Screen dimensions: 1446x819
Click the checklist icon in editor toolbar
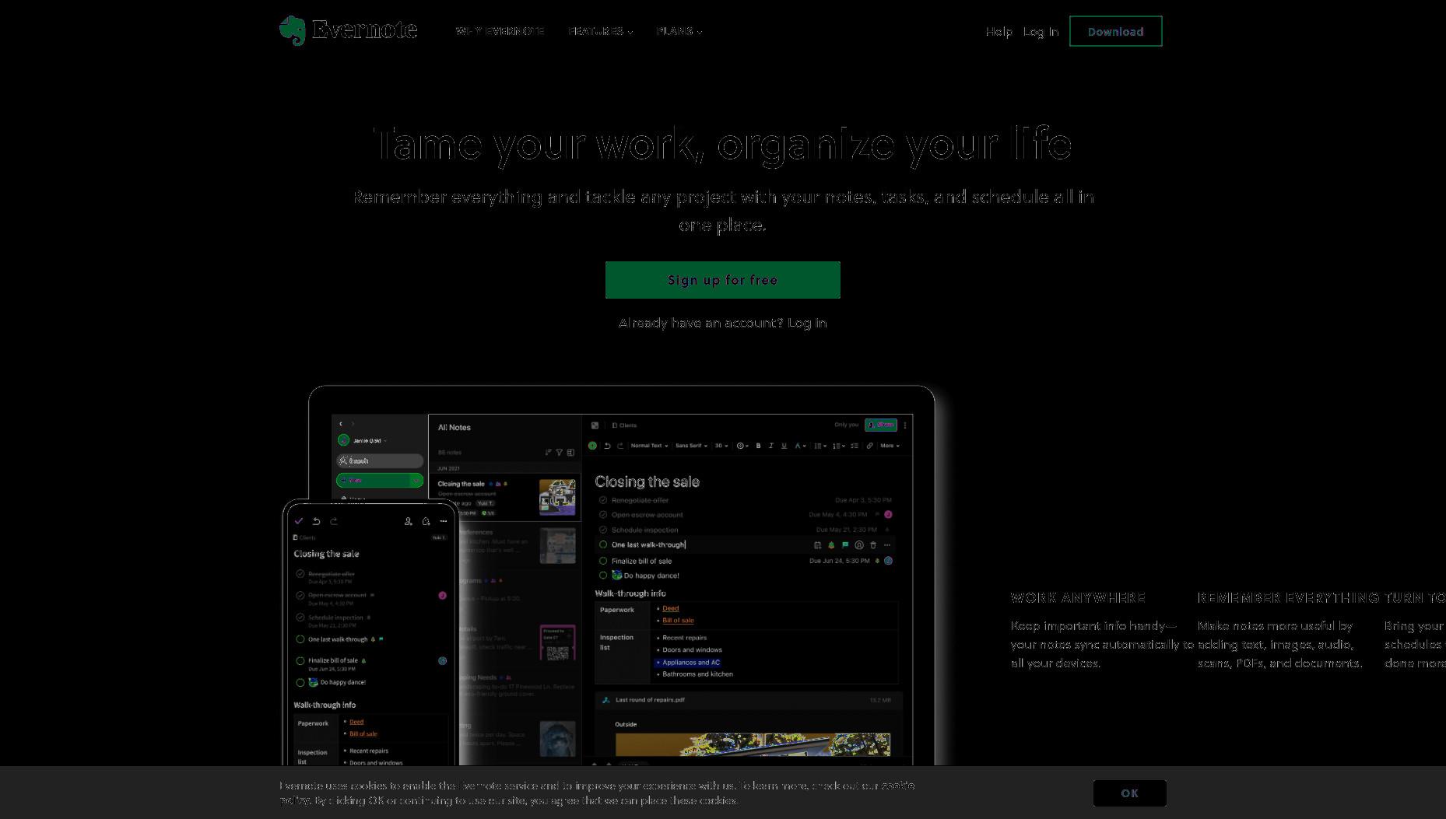(x=855, y=446)
